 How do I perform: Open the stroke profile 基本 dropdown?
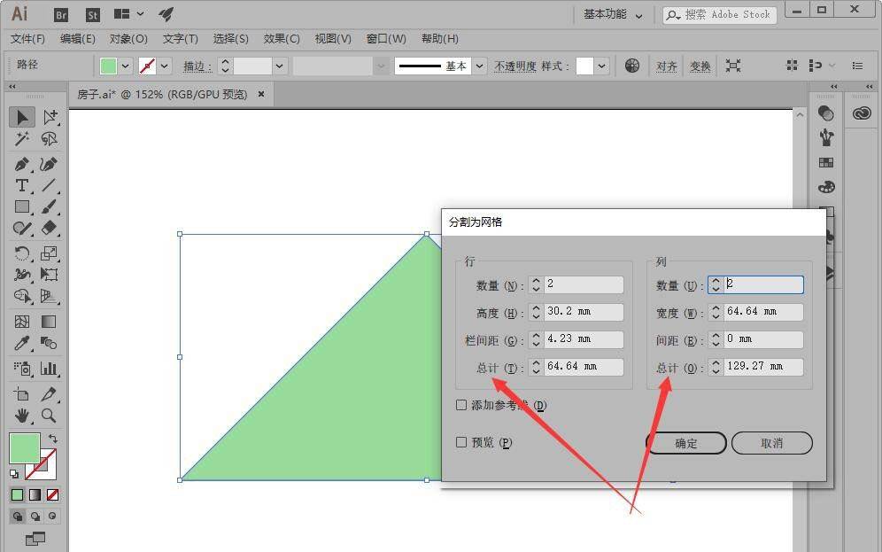coord(479,66)
